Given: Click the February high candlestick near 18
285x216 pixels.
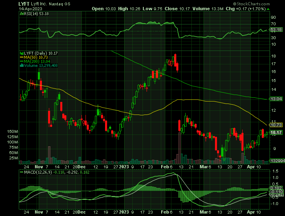Looking at the screenshot, I should (175, 60).
